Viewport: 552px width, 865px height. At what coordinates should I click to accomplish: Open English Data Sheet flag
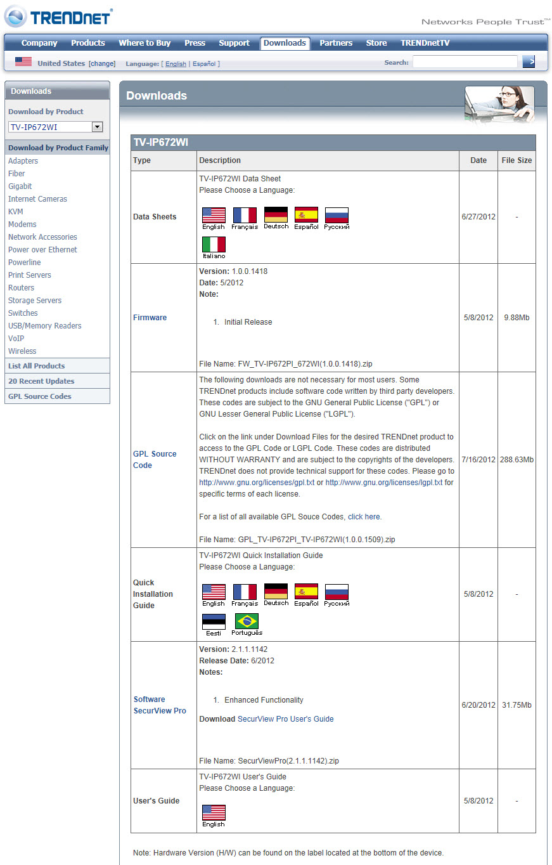tap(214, 215)
